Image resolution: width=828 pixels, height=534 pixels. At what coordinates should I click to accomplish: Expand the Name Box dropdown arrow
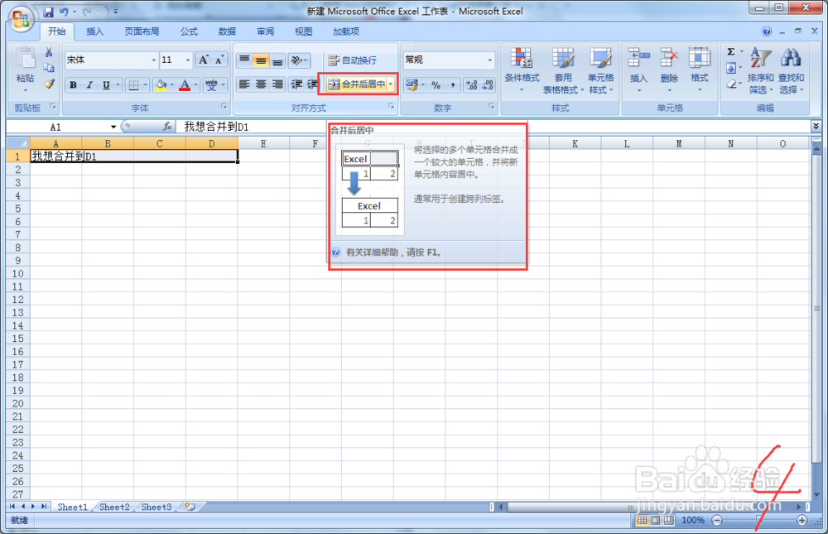[x=113, y=127]
